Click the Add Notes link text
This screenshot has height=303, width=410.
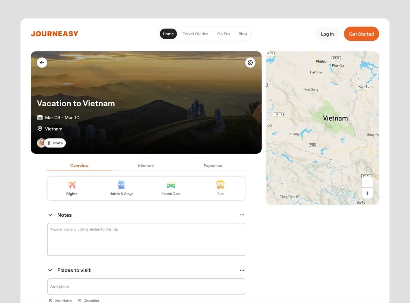coord(63,301)
